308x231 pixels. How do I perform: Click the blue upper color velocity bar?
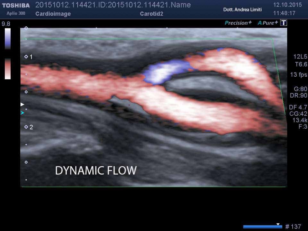(8, 39)
